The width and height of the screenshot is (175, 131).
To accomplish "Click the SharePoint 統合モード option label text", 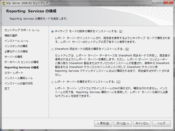I will coord(92,49).
